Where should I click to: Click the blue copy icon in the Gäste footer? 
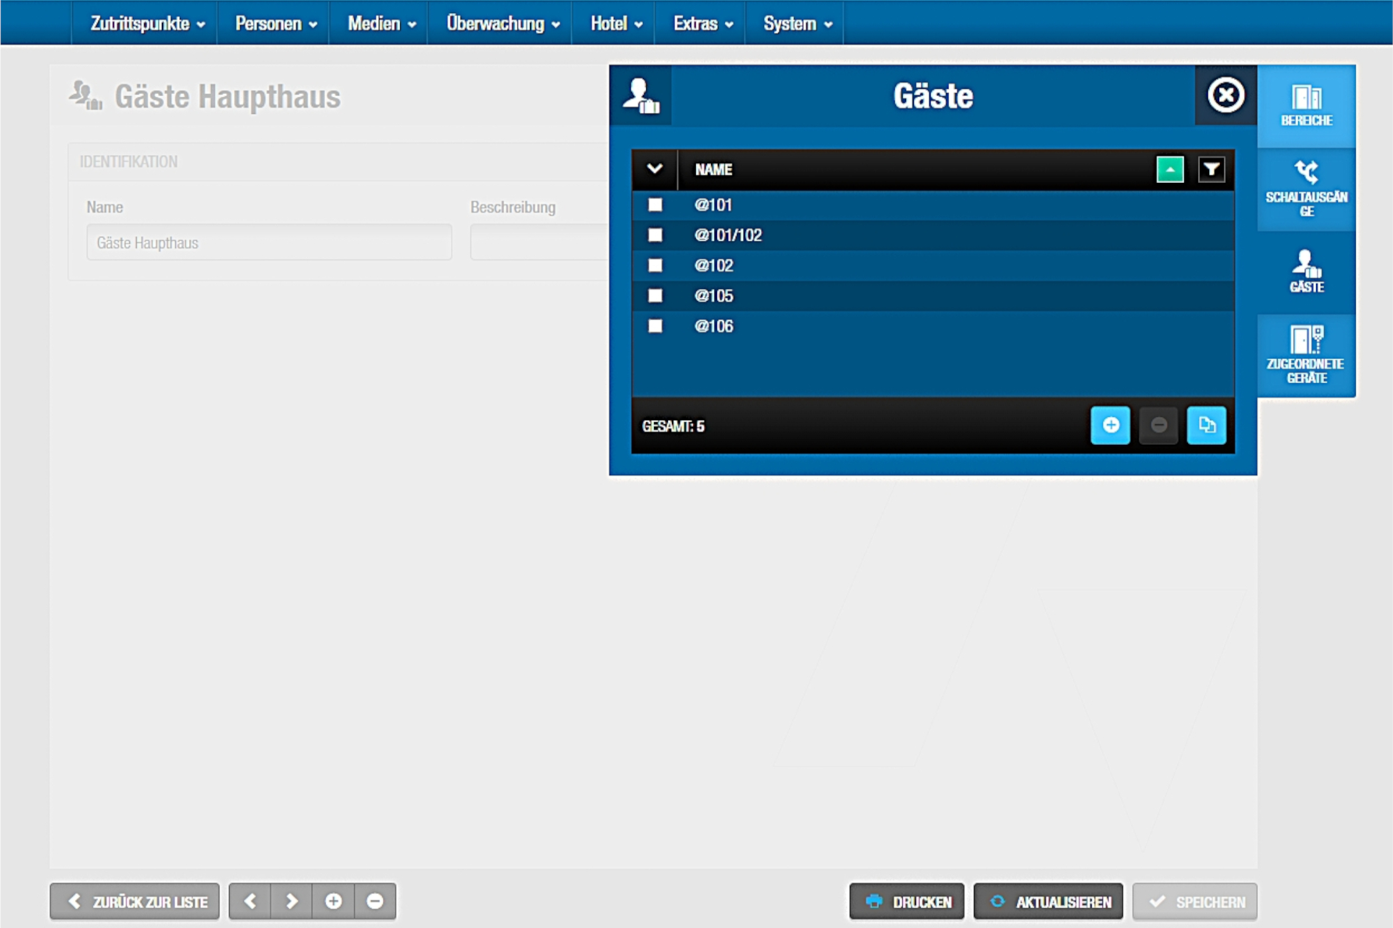(x=1206, y=426)
